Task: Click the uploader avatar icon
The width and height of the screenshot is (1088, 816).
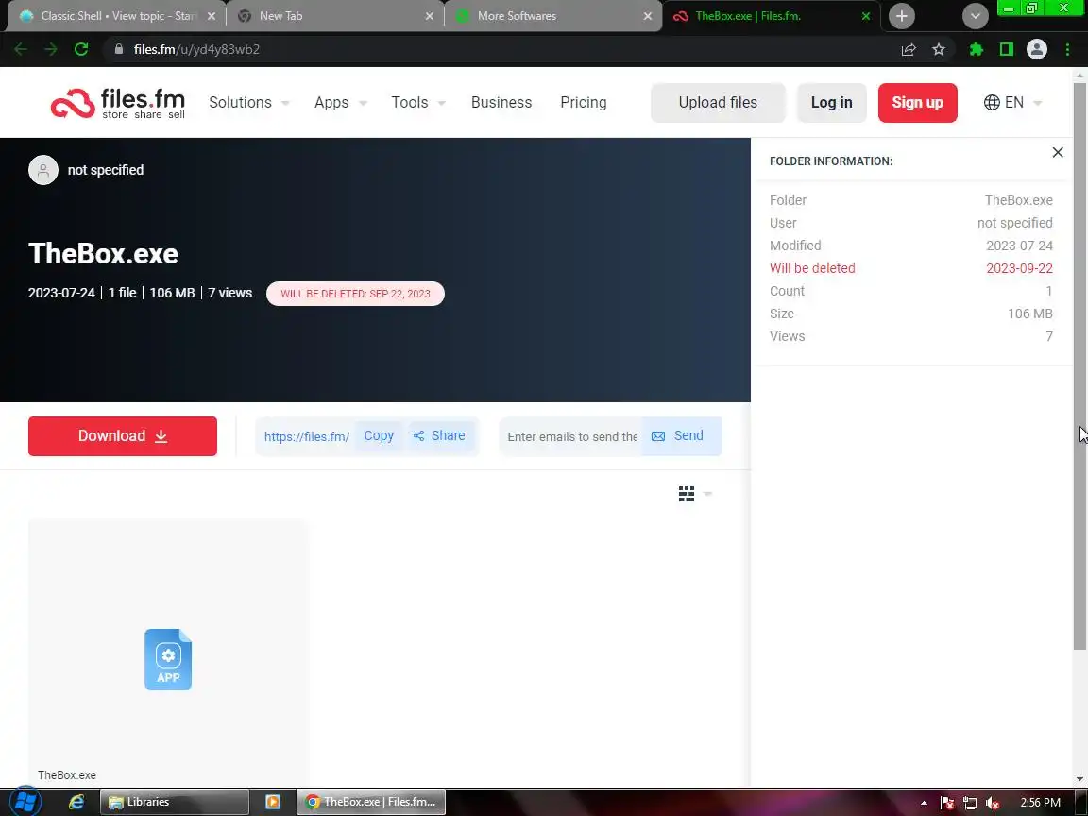Action: [43, 170]
